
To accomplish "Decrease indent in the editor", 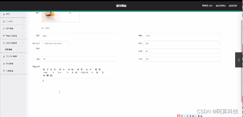I will pyautogui.click(x=96, y=70).
